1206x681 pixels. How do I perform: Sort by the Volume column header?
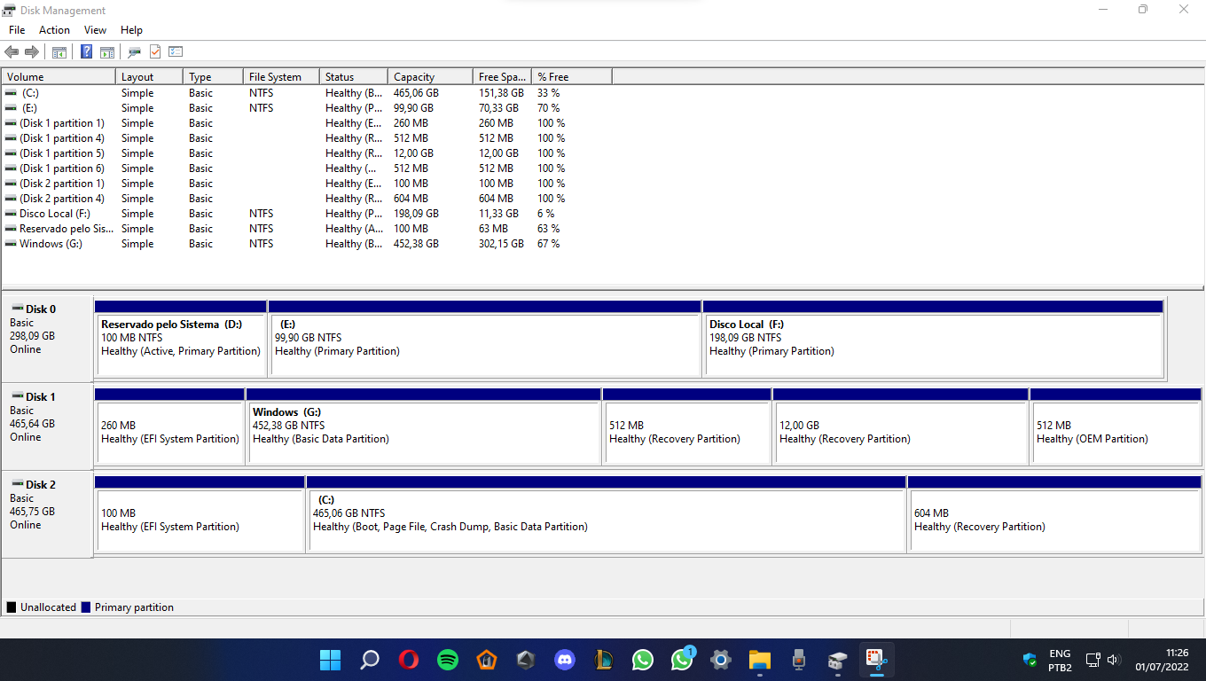coord(59,77)
